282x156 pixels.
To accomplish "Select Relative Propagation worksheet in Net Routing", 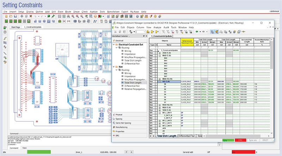I will click(x=135, y=89).
